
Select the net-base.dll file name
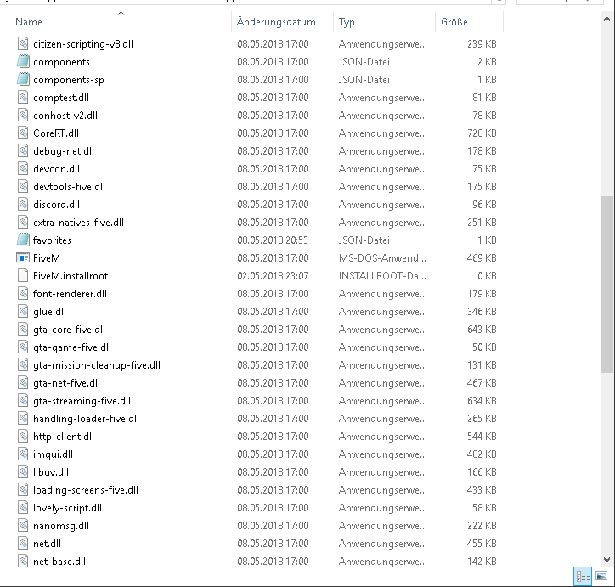click(59, 562)
